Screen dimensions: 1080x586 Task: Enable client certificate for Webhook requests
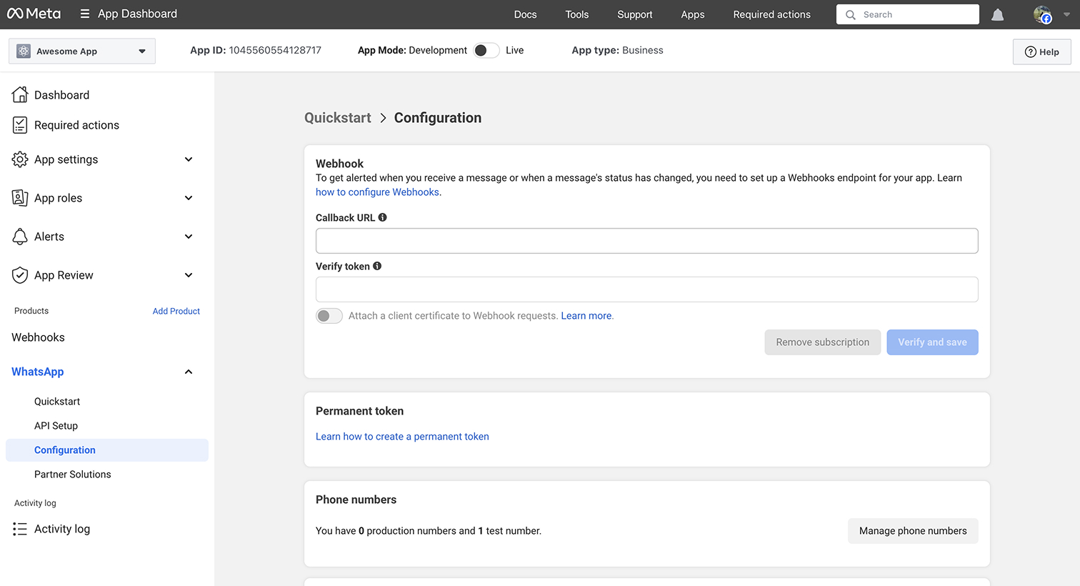(x=329, y=315)
